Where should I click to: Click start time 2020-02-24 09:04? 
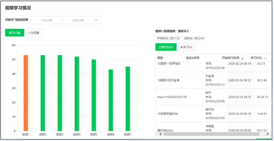pos(239,130)
